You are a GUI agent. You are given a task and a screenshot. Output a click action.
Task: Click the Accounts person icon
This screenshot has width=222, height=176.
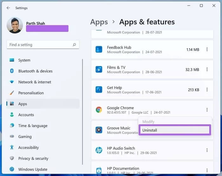tap(12, 115)
